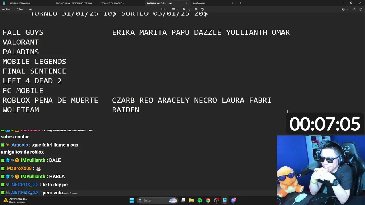Place cursor on FALL GUYS line
365x205 pixels.
[23, 32]
